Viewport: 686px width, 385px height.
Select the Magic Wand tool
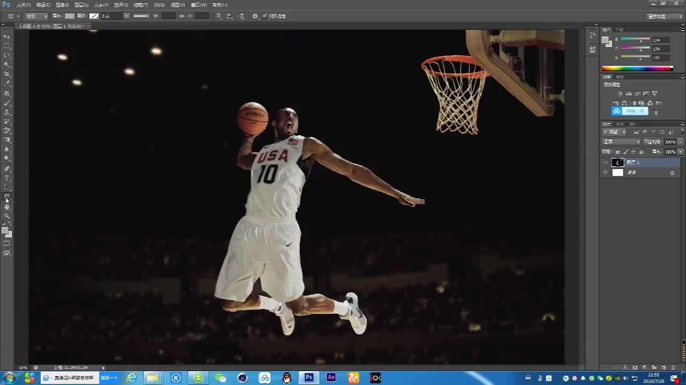coord(7,65)
